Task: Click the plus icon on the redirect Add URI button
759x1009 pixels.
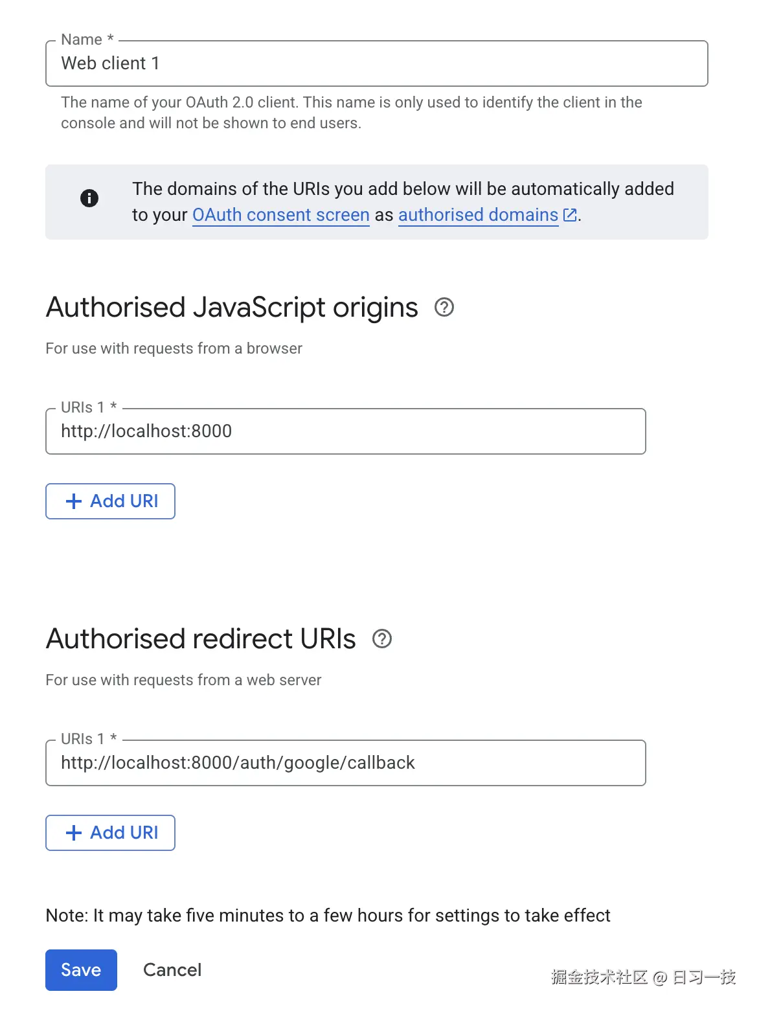Action: [73, 833]
